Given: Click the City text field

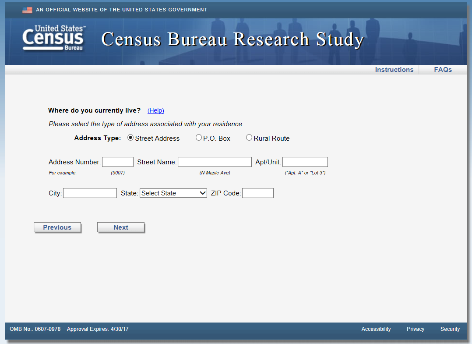Looking at the screenshot, I should pos(90,193).
